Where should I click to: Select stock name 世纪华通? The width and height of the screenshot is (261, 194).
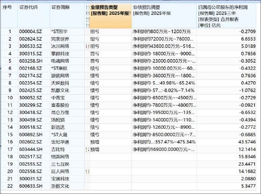[x=60, y=142]
